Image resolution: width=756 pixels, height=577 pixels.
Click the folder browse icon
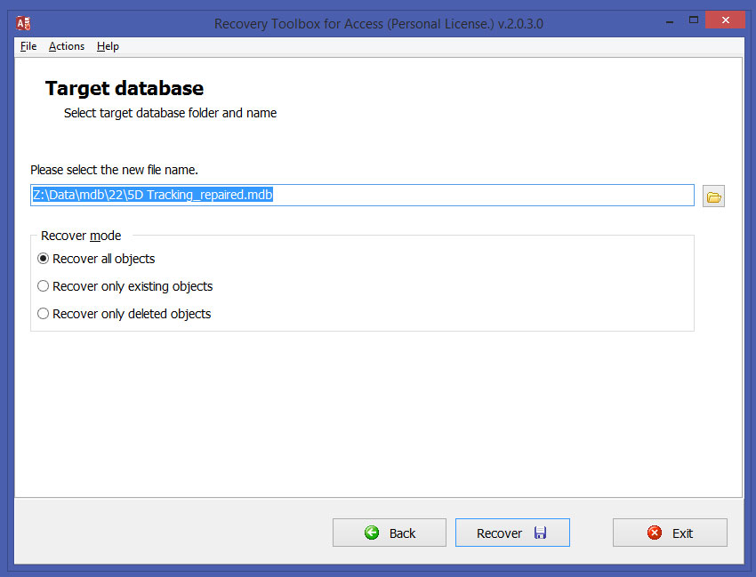pyautogui.click(x=713, y=196)
